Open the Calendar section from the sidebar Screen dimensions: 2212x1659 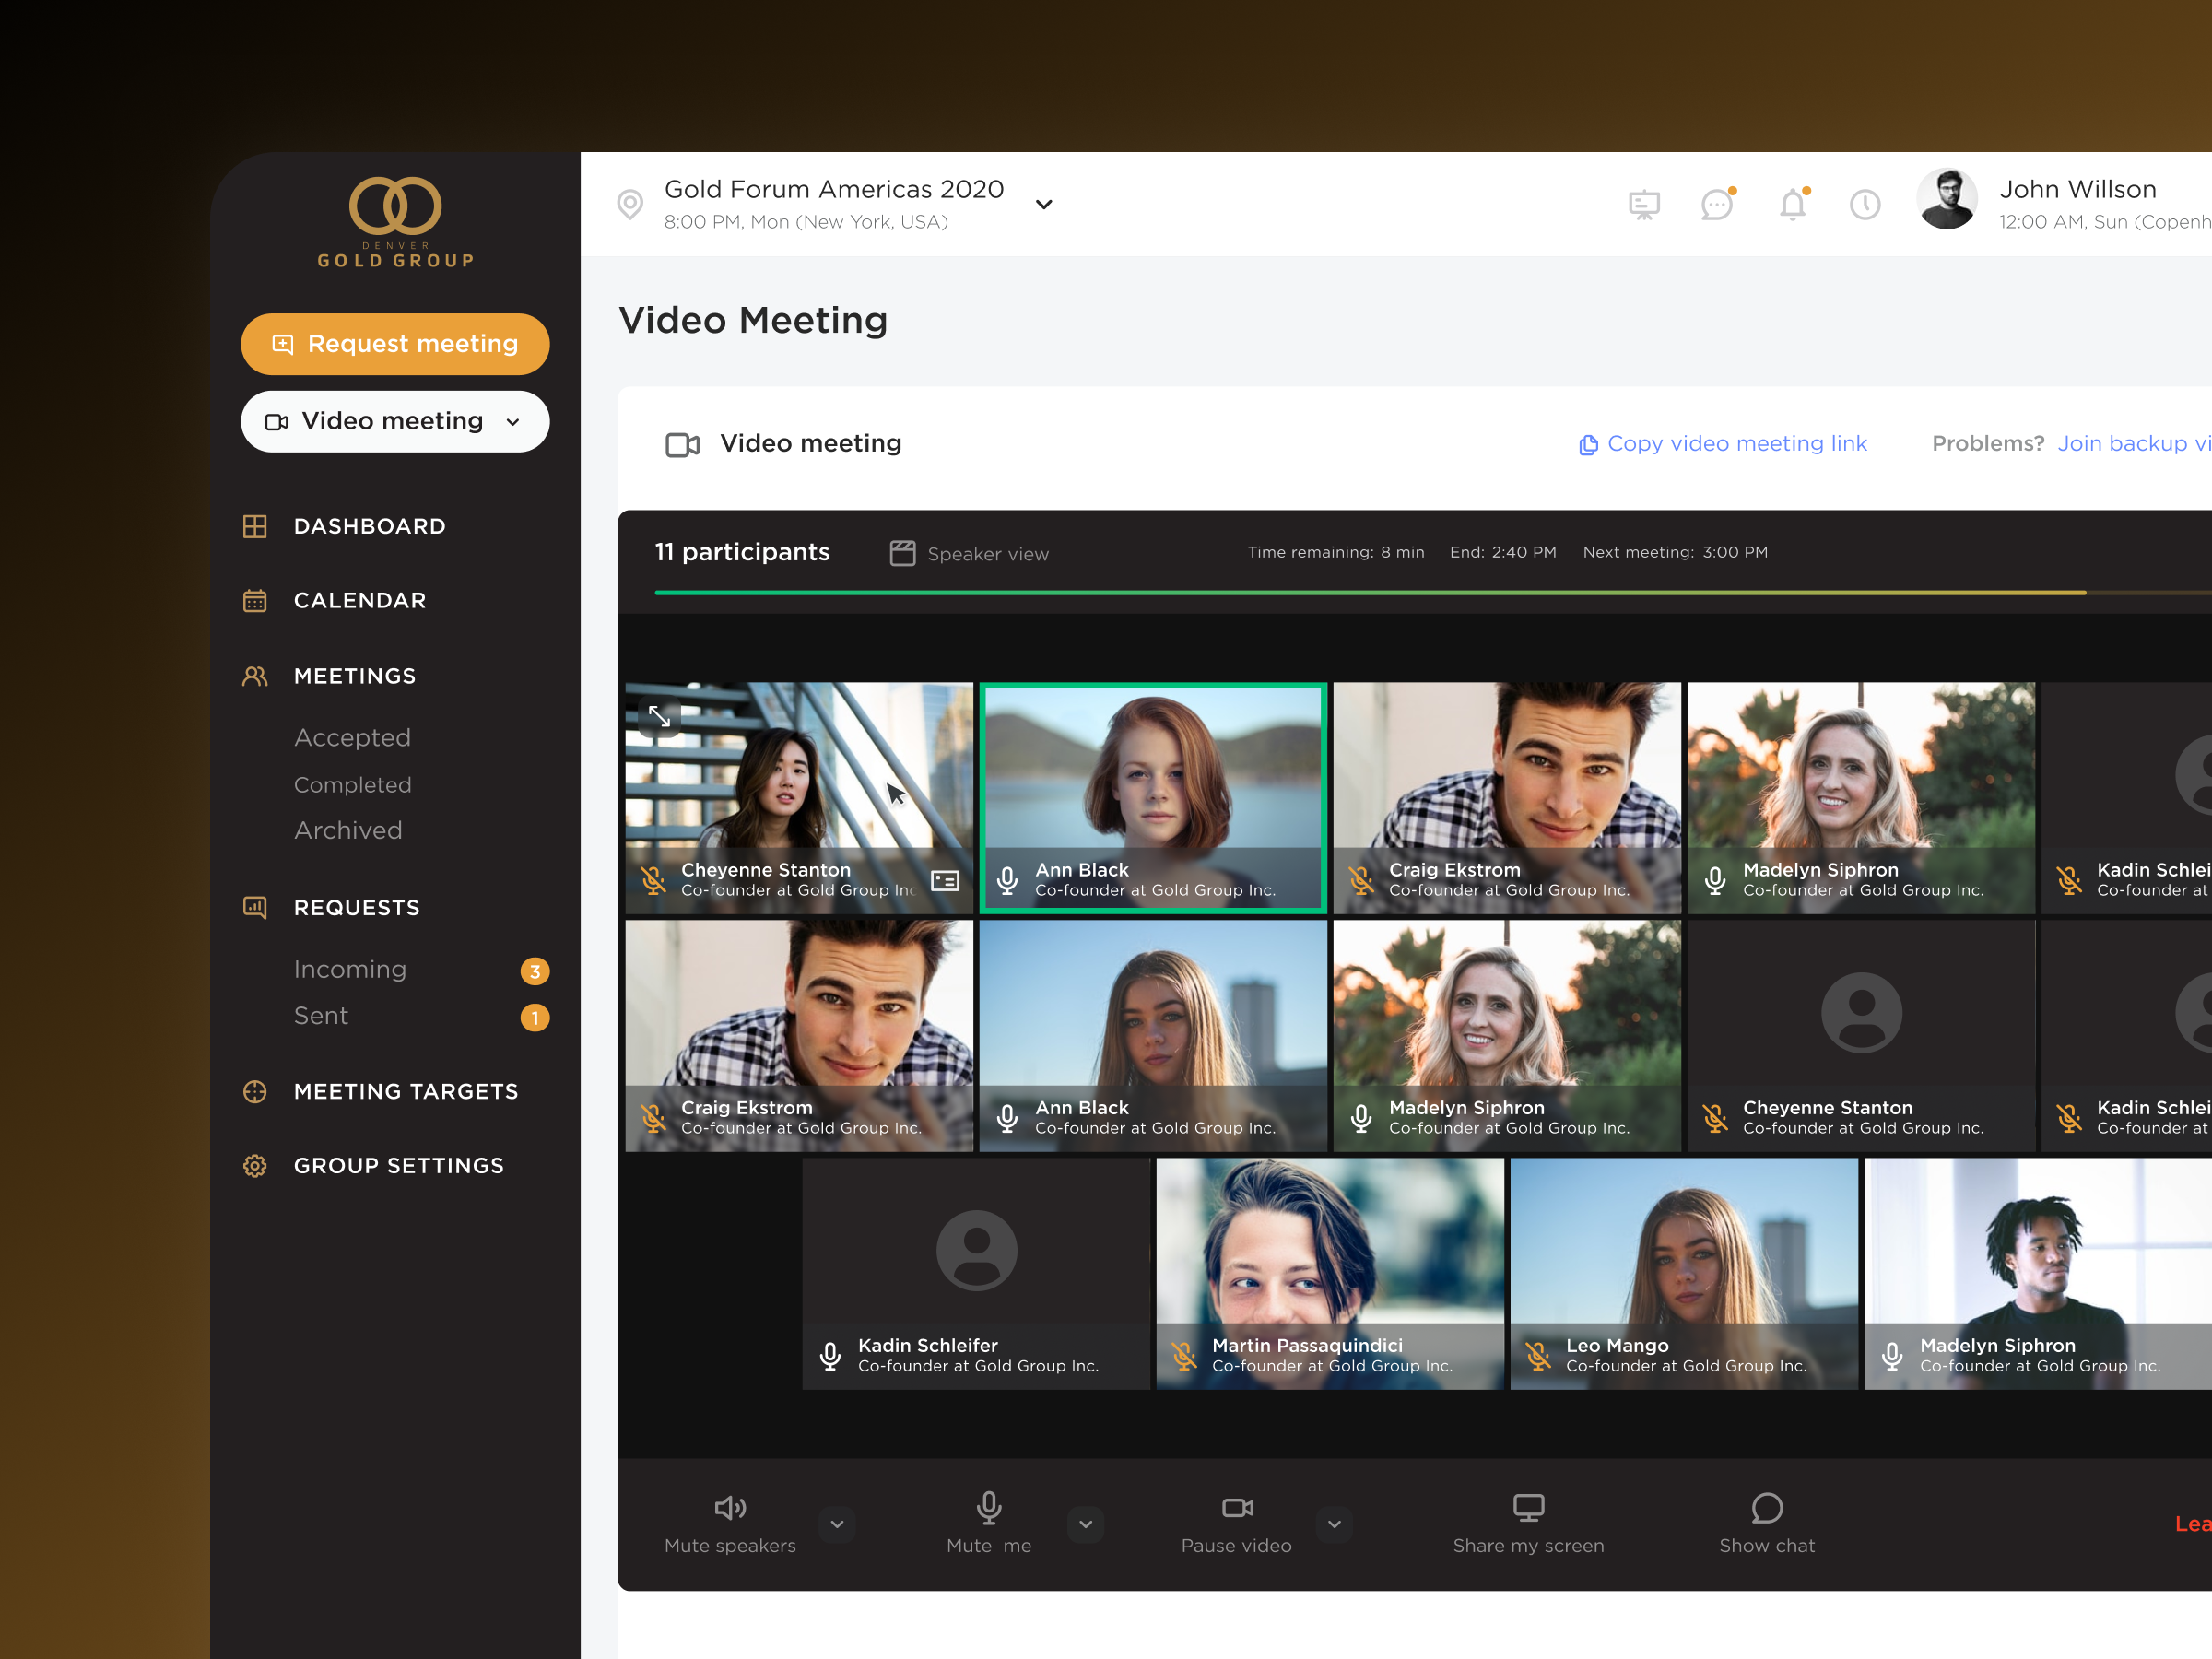point(360,600)
